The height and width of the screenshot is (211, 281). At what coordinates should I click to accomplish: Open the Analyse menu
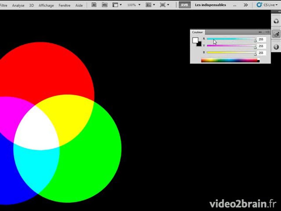tap(18, 5)
